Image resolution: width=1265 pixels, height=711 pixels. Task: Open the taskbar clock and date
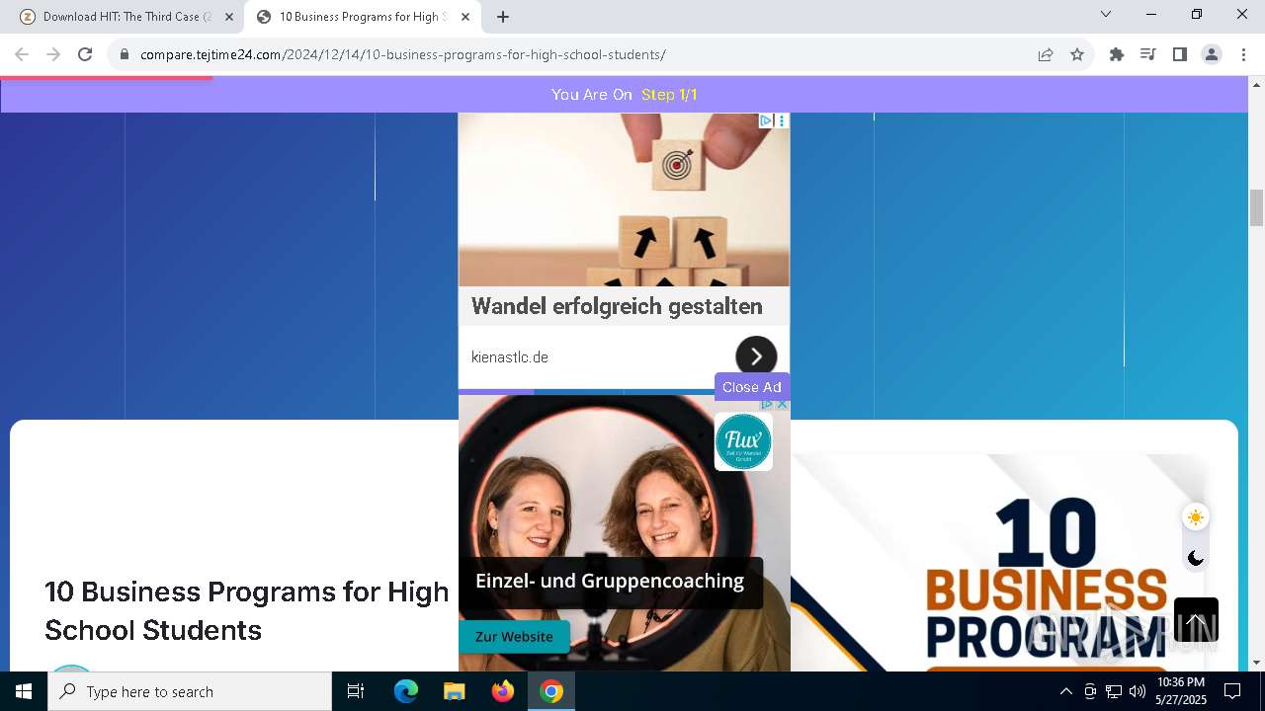[1181, 691]
